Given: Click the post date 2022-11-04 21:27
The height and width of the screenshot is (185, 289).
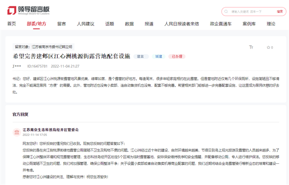Looking at the screenshot, I should point(65,66).
